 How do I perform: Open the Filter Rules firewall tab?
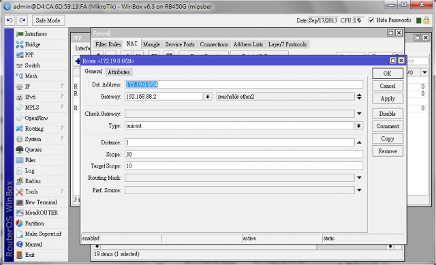(x=108, y=44)
